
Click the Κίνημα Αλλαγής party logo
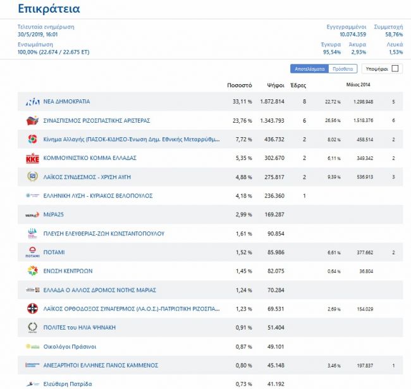click(x=32, y=139)
